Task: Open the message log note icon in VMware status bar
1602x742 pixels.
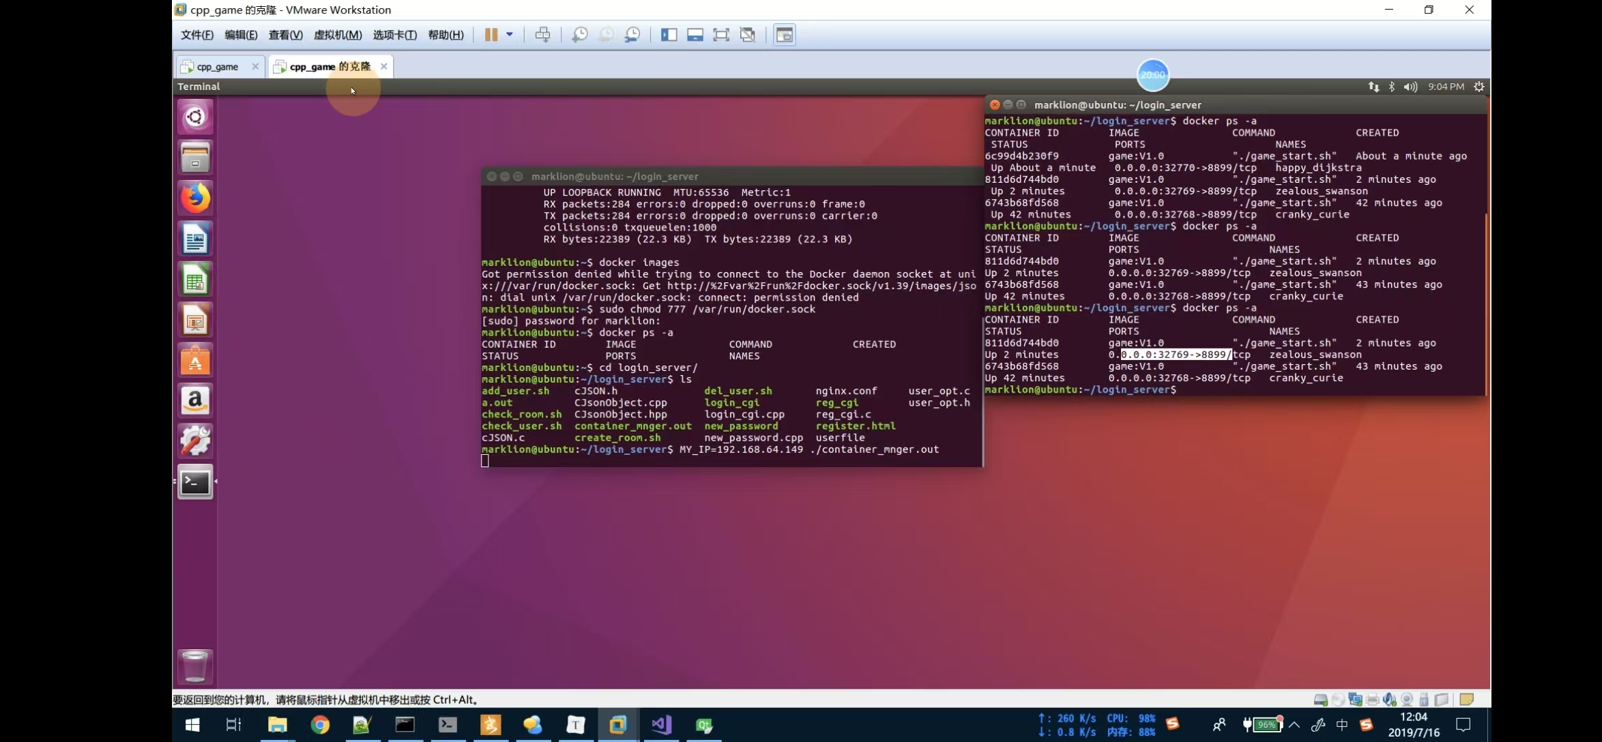Action: click(1466, 700)
